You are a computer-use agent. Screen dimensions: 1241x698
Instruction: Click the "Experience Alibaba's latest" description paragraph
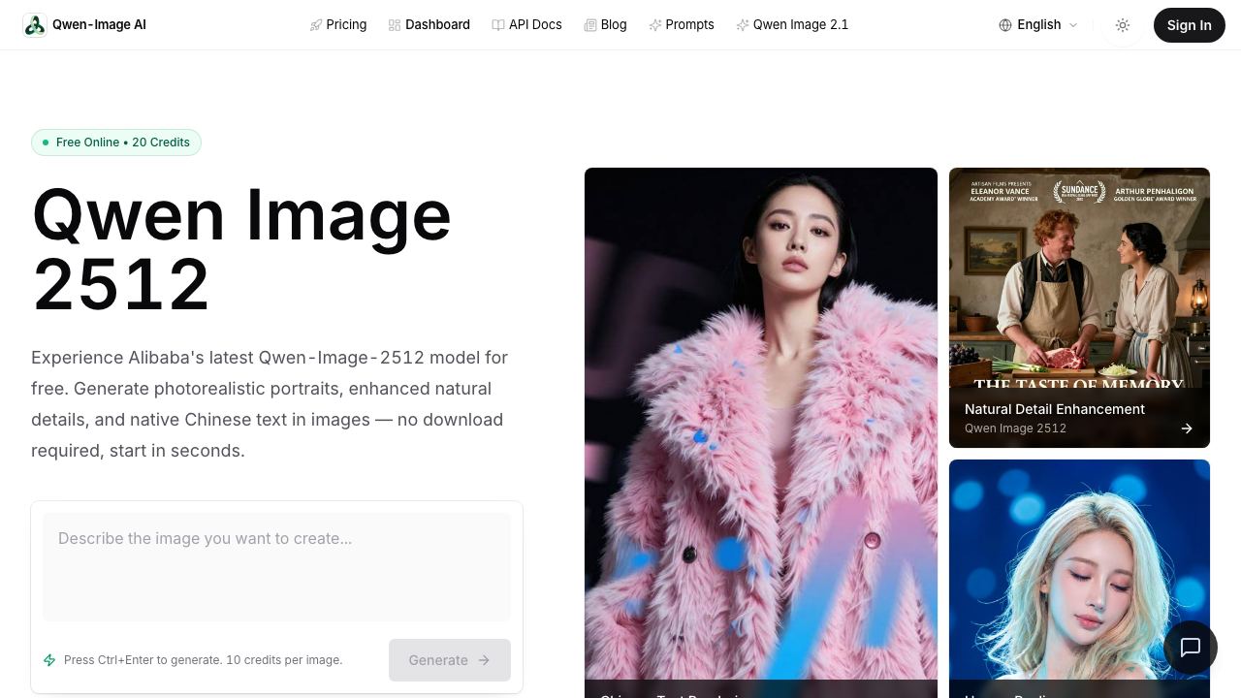point(270,404)
